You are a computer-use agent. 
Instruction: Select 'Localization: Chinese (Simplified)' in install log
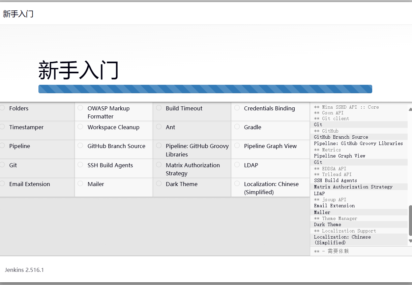point(342,240)
